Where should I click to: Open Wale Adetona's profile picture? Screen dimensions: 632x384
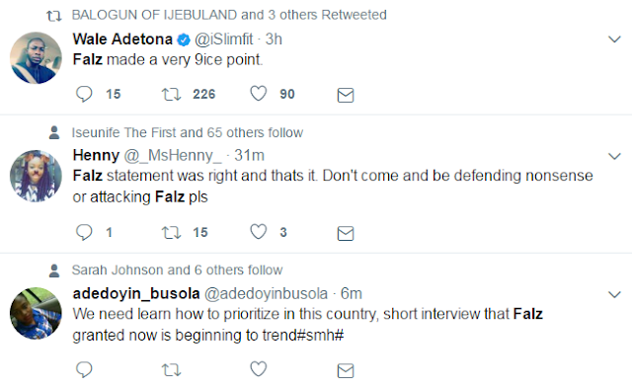coord(36,58)
